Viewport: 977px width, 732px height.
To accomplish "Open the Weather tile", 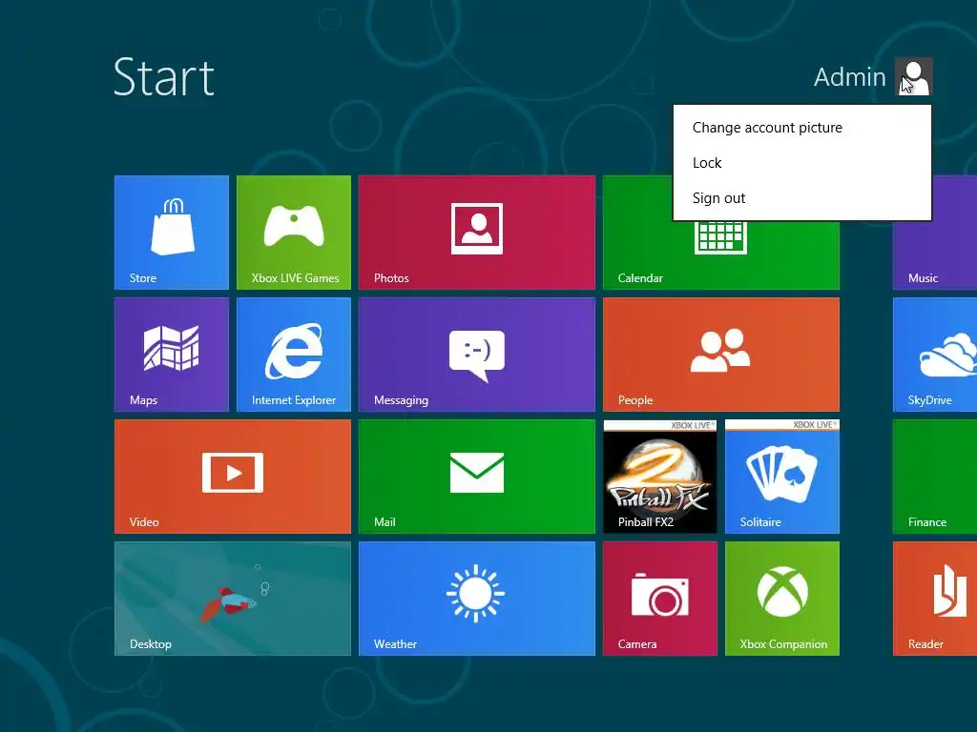I will tap(477, 599).
